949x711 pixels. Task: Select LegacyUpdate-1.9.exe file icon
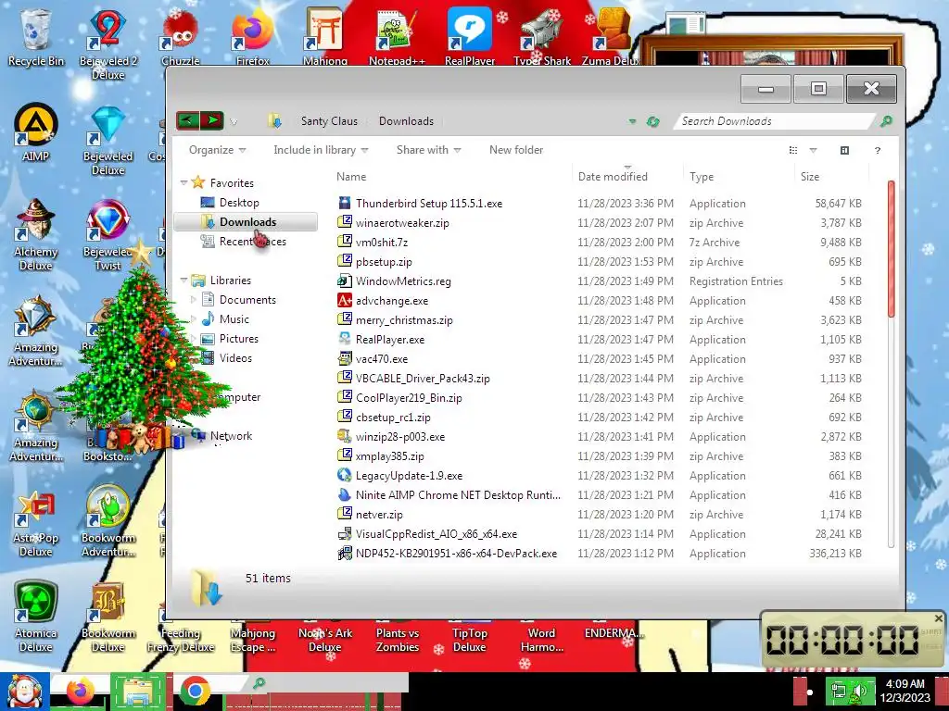pyautogui.click(x=345, y=475)
